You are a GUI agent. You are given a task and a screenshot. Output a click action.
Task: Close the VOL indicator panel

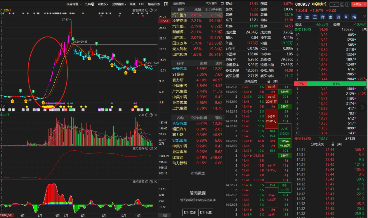click(156, 115)
